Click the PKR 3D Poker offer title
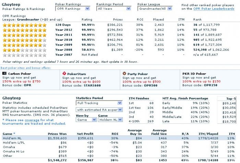The width and height of the screenshot is (240, 163). click(x=194, y=74)
